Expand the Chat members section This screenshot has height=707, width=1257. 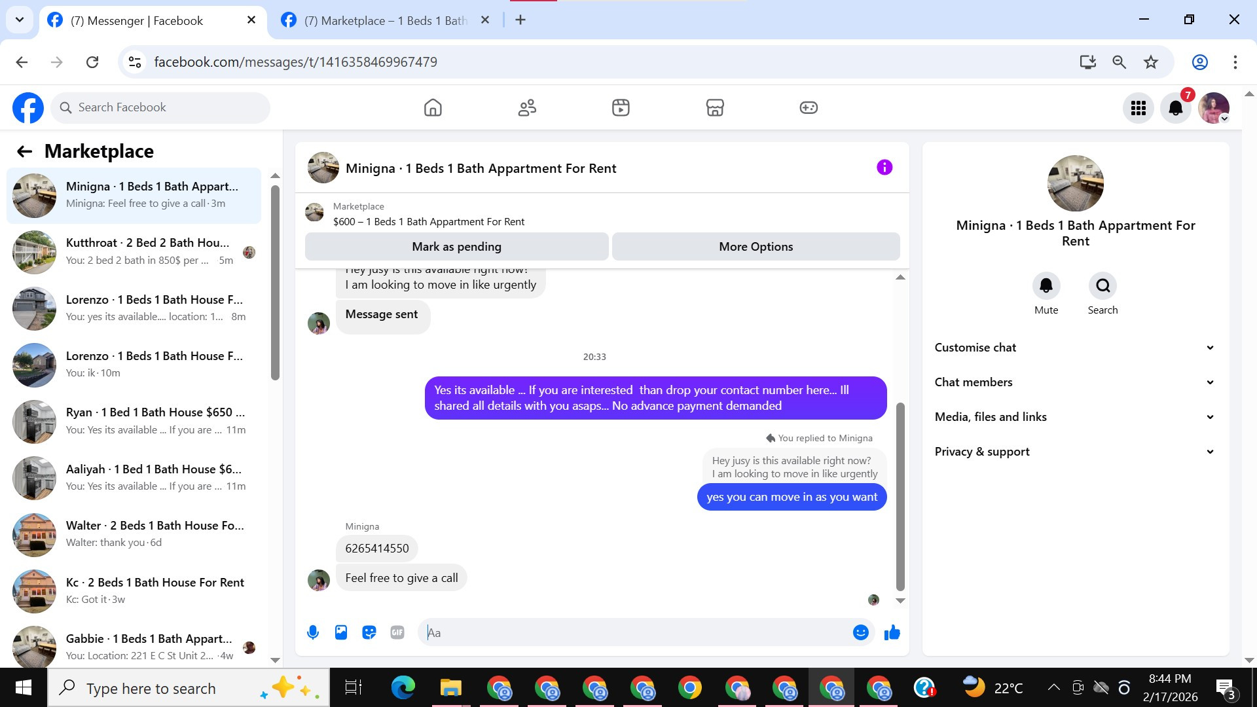click(x=1074, y=382)
